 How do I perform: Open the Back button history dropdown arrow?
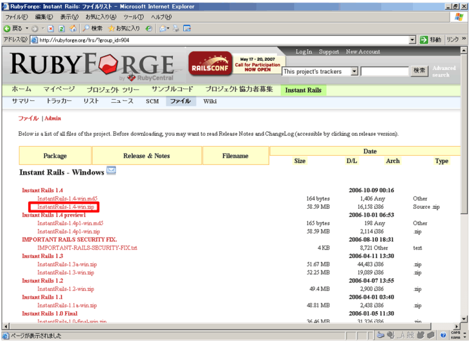(27, 29)
